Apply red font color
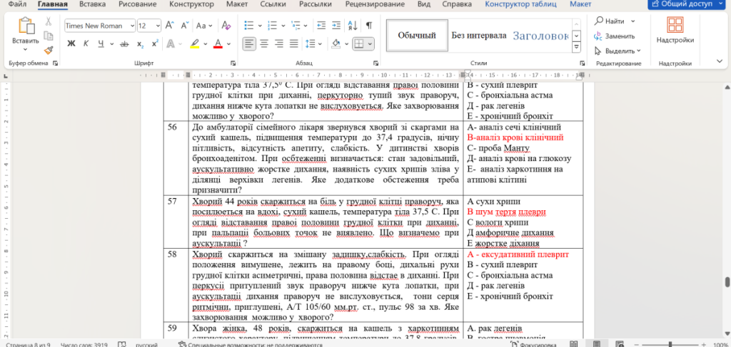Viewport: 731px width, 347px height. pos(218,43)
